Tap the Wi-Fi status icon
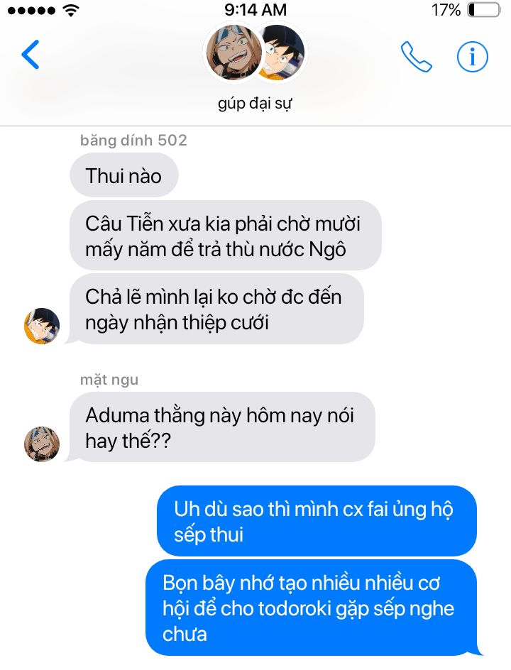 71,10
